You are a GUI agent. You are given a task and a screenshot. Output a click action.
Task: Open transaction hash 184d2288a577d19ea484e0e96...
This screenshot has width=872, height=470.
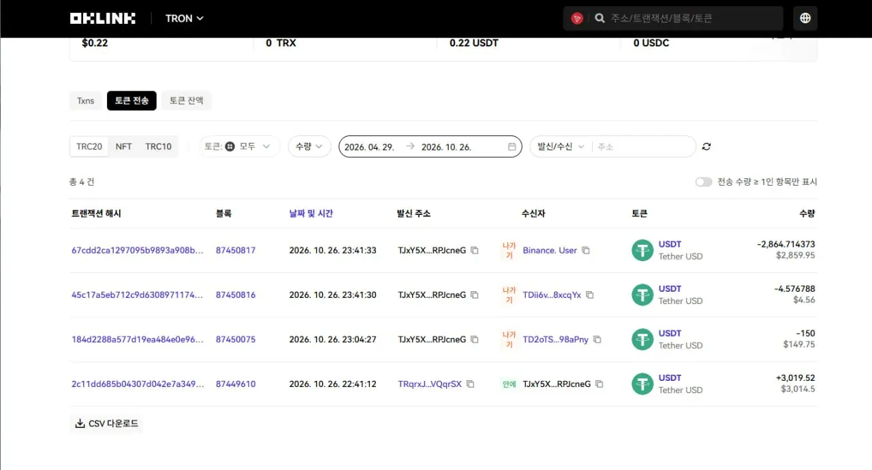click(138, 339)
